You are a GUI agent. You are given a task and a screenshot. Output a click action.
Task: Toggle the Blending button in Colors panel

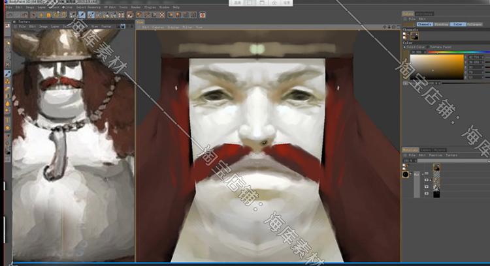442,24
